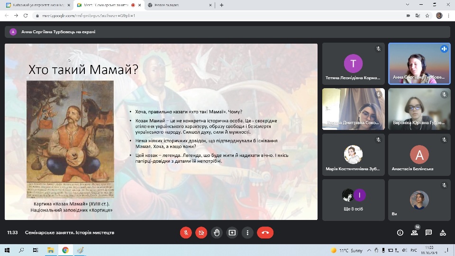This screenshot has width=455, height=256.
Task: Bookmark this page star icon
Action: click(x=427, y=16)
